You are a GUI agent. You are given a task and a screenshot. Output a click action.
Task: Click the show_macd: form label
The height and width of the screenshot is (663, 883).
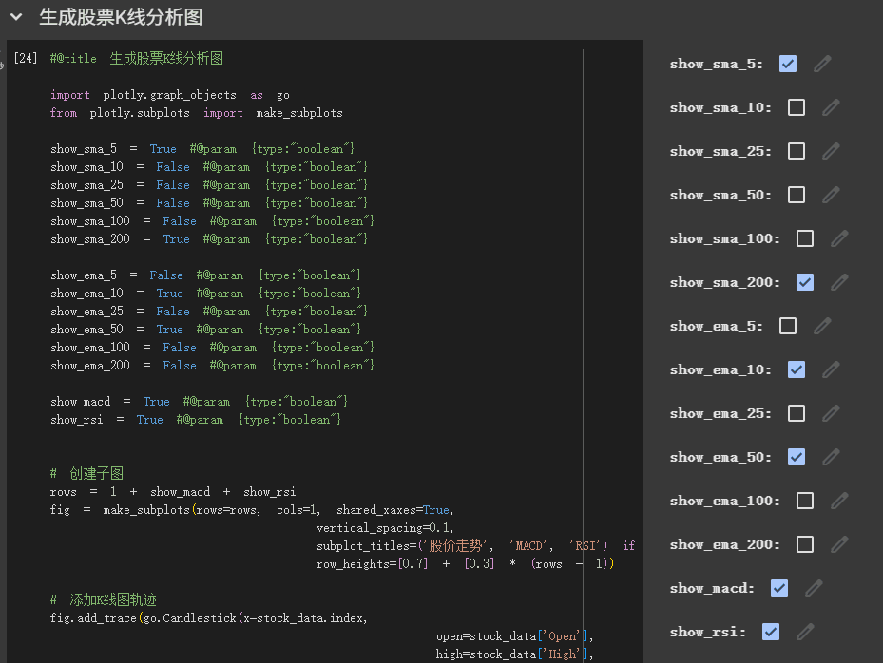(x=712, y=588)
